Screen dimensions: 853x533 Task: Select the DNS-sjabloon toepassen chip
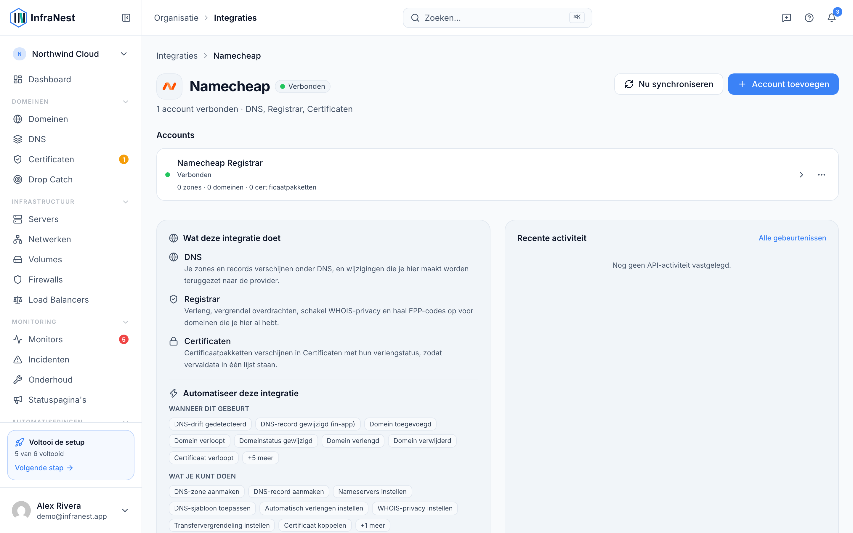pyautogui.click(x=212, y=508)
